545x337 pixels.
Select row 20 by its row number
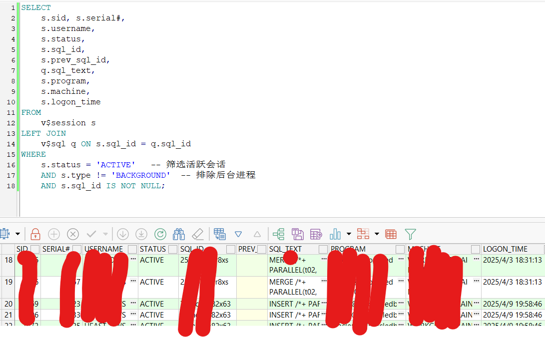point(8,304)
